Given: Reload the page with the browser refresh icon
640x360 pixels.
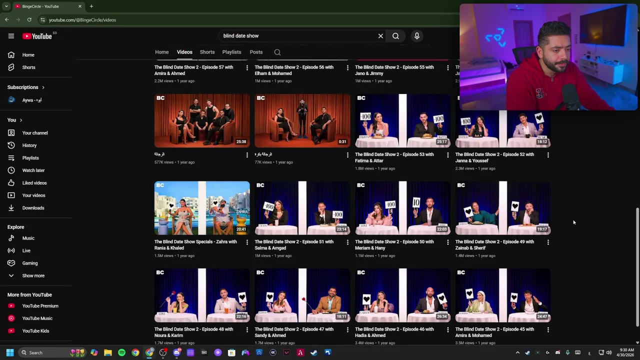Looking at the screenshot, I should click(29, 20).
